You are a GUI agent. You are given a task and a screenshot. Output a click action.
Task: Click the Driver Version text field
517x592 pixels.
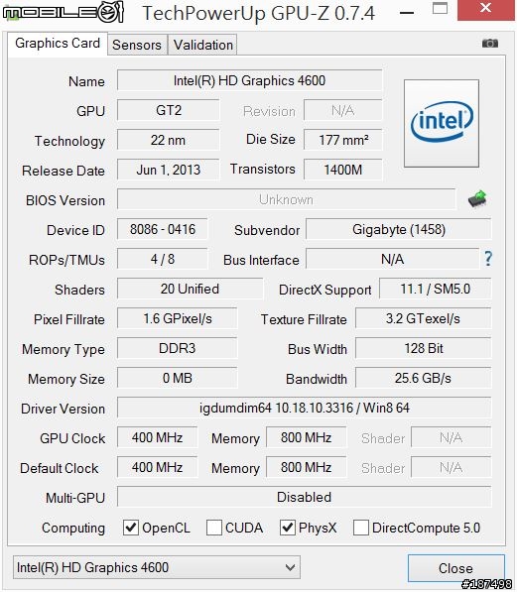[x=305, y=408]
